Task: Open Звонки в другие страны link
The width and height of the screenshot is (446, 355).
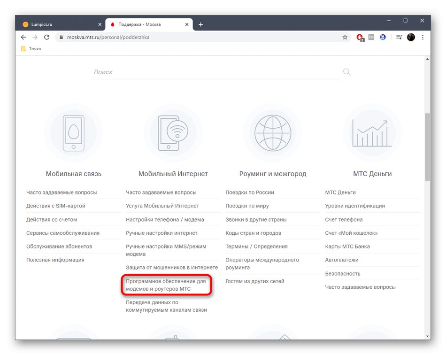Action: click(256, 220)
